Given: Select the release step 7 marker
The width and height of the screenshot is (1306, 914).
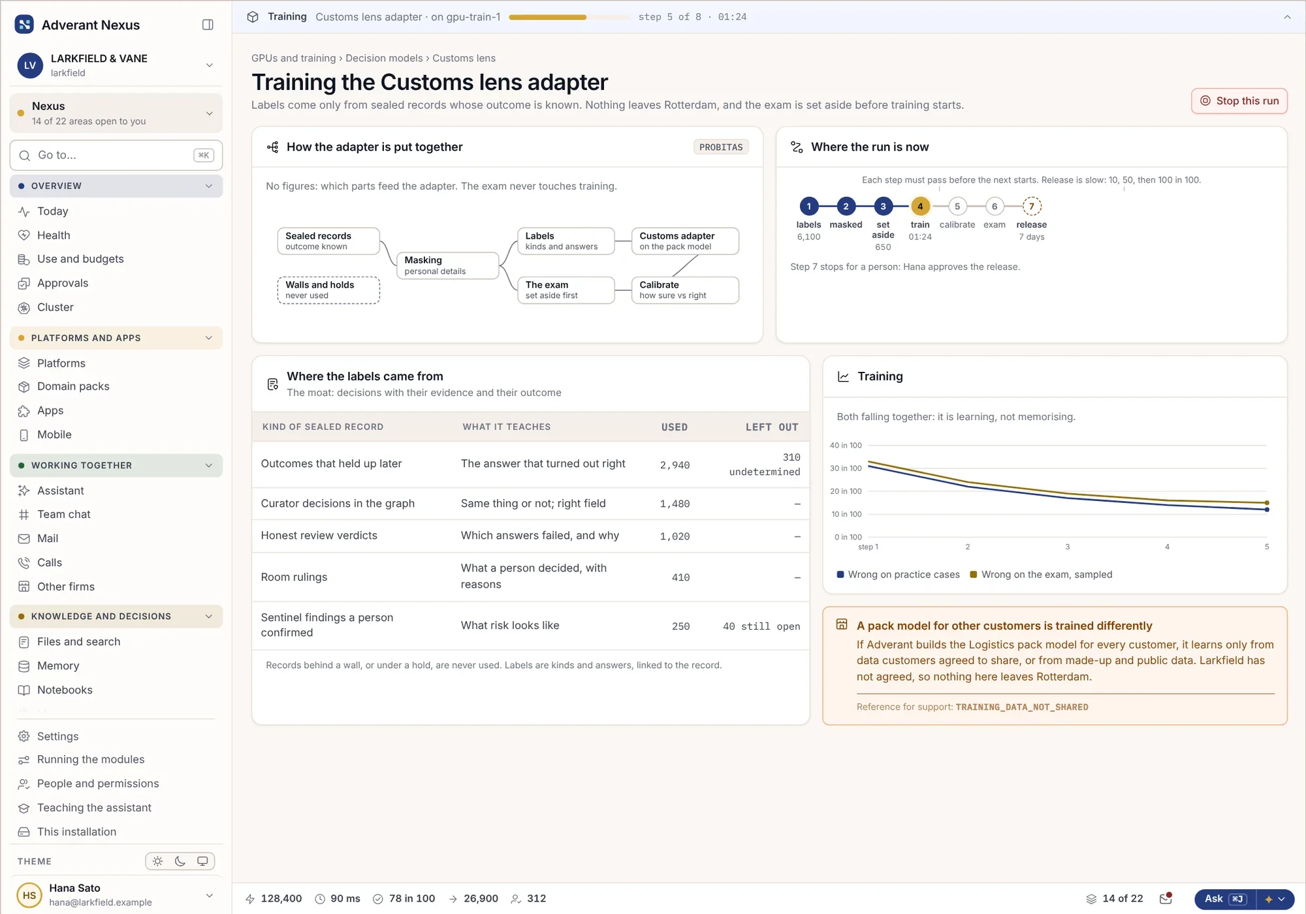Looking at the screenshot, I should pos(1031,206).
